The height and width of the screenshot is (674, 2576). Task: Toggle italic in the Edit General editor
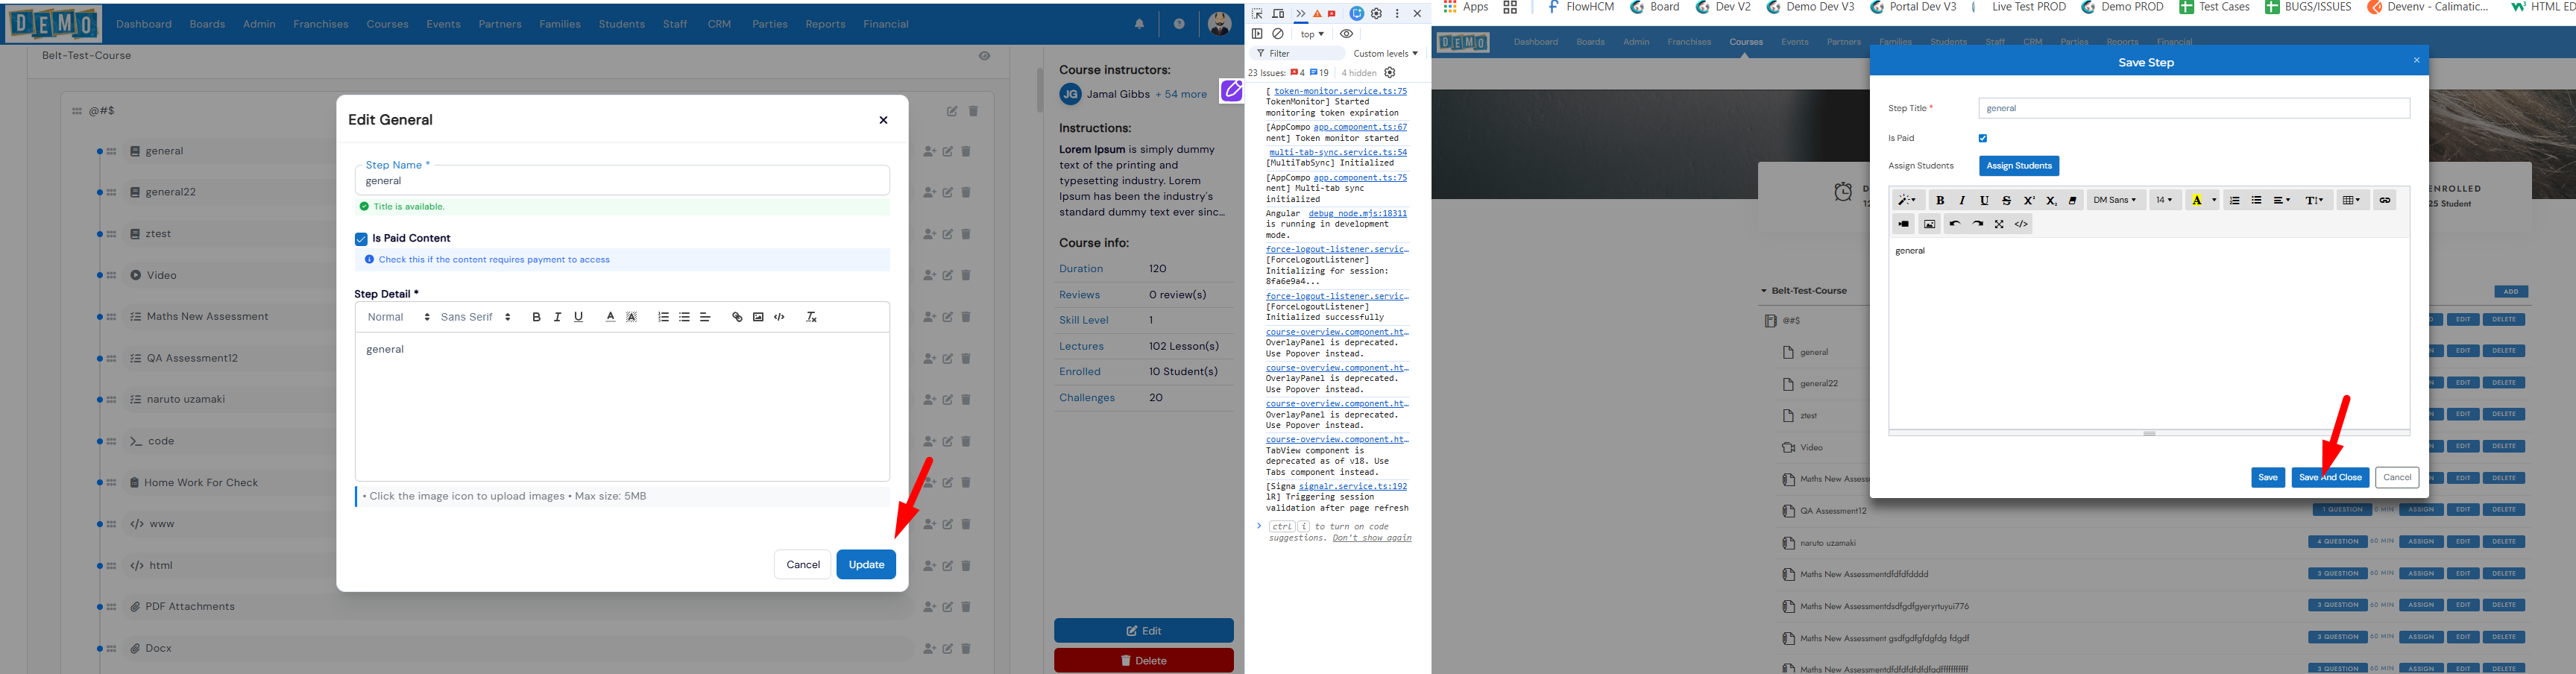click(557, 317)
